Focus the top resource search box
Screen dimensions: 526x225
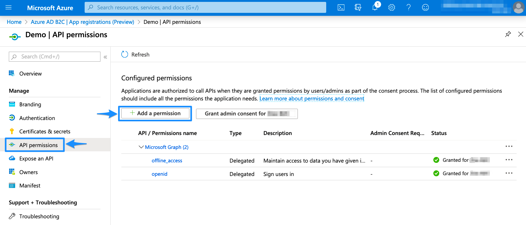[x=205, y=7]
